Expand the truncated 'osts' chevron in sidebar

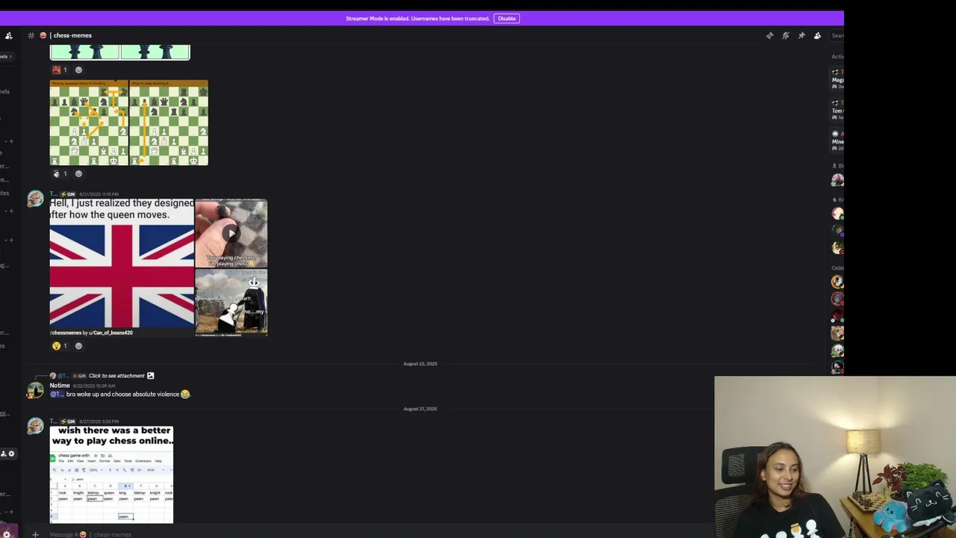10,56
